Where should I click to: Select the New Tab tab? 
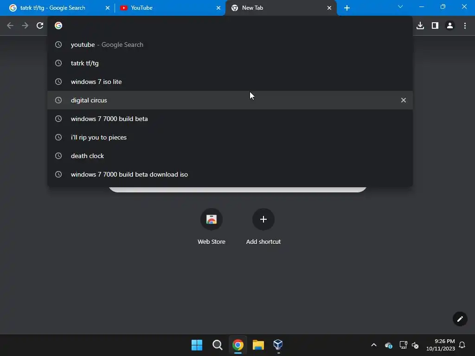(281, 8)
